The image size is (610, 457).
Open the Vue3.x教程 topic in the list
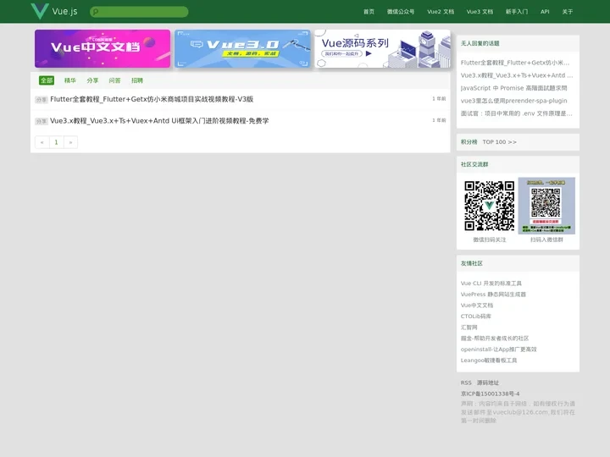tap(159, 121)
